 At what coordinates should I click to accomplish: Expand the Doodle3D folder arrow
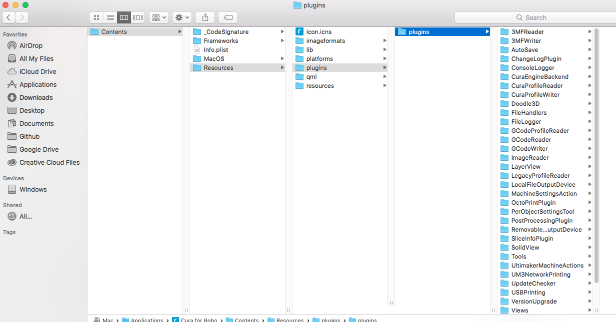[x=590, y=103]
